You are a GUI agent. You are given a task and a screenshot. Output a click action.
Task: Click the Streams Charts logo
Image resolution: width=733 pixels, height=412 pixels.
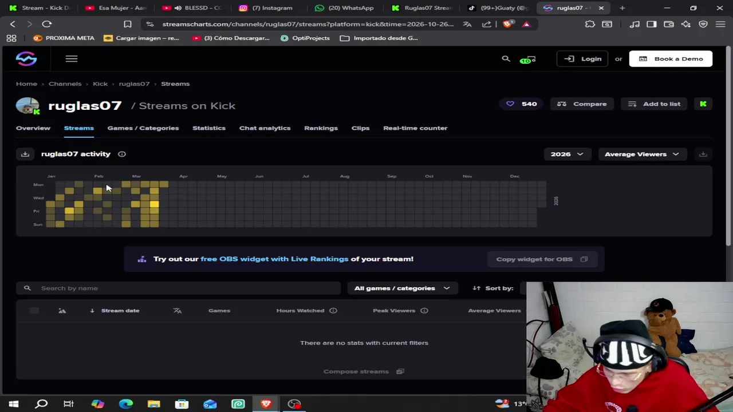pos(26,58)
